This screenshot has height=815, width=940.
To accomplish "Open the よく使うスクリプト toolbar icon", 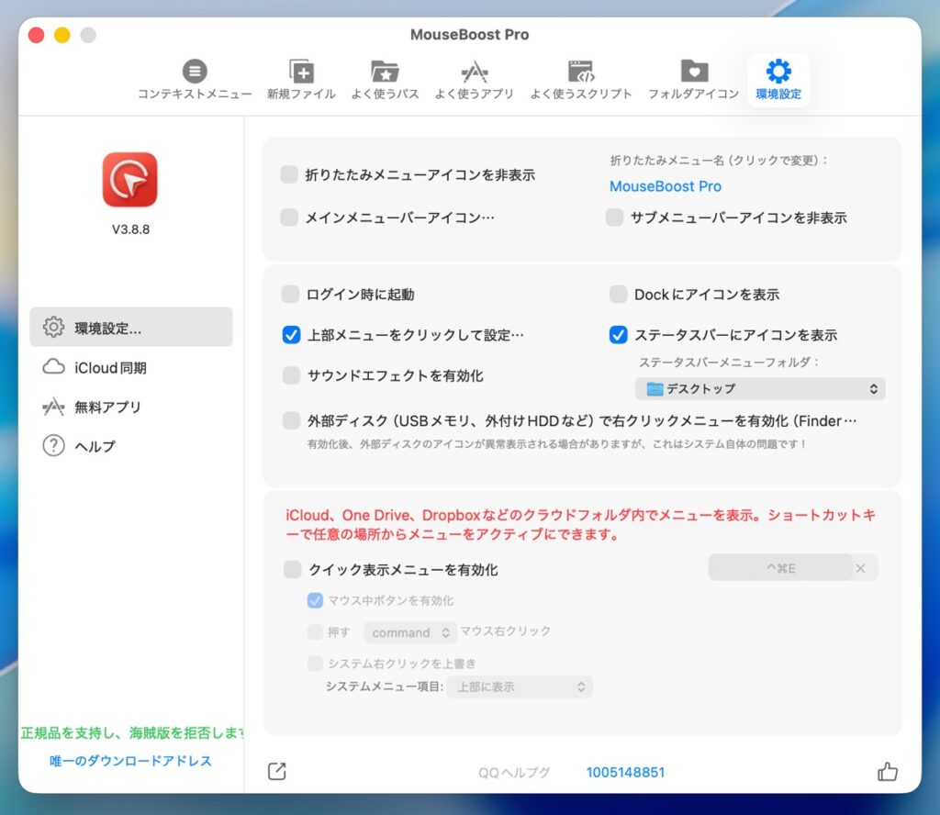I will tap(580, 73).
